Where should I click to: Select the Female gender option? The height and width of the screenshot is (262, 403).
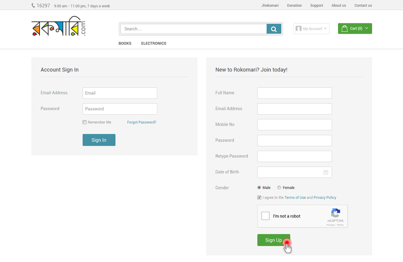279,188
